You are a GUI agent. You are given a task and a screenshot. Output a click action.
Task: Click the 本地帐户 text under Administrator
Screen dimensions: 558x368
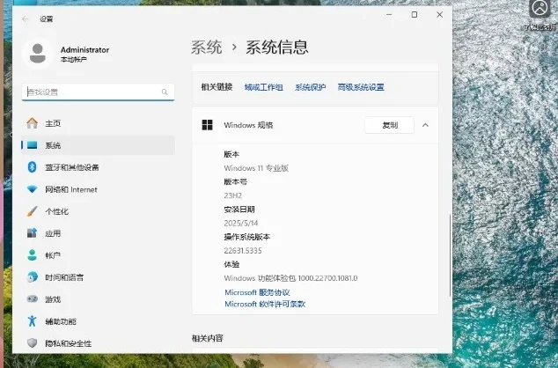[x=74, y=60]
